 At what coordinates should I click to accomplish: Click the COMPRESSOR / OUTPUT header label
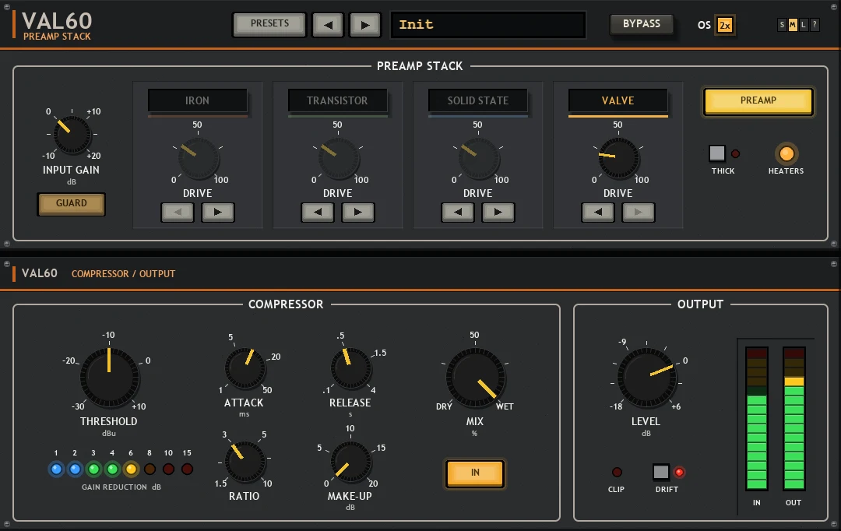pos(123,273)
